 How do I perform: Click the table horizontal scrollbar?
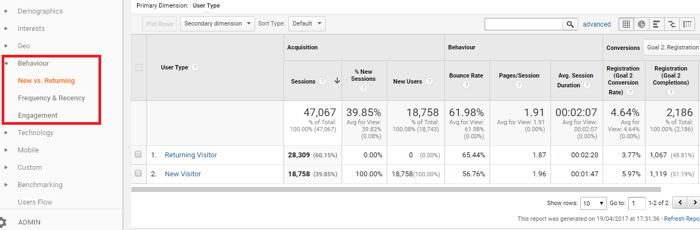[x=396, y=190]
